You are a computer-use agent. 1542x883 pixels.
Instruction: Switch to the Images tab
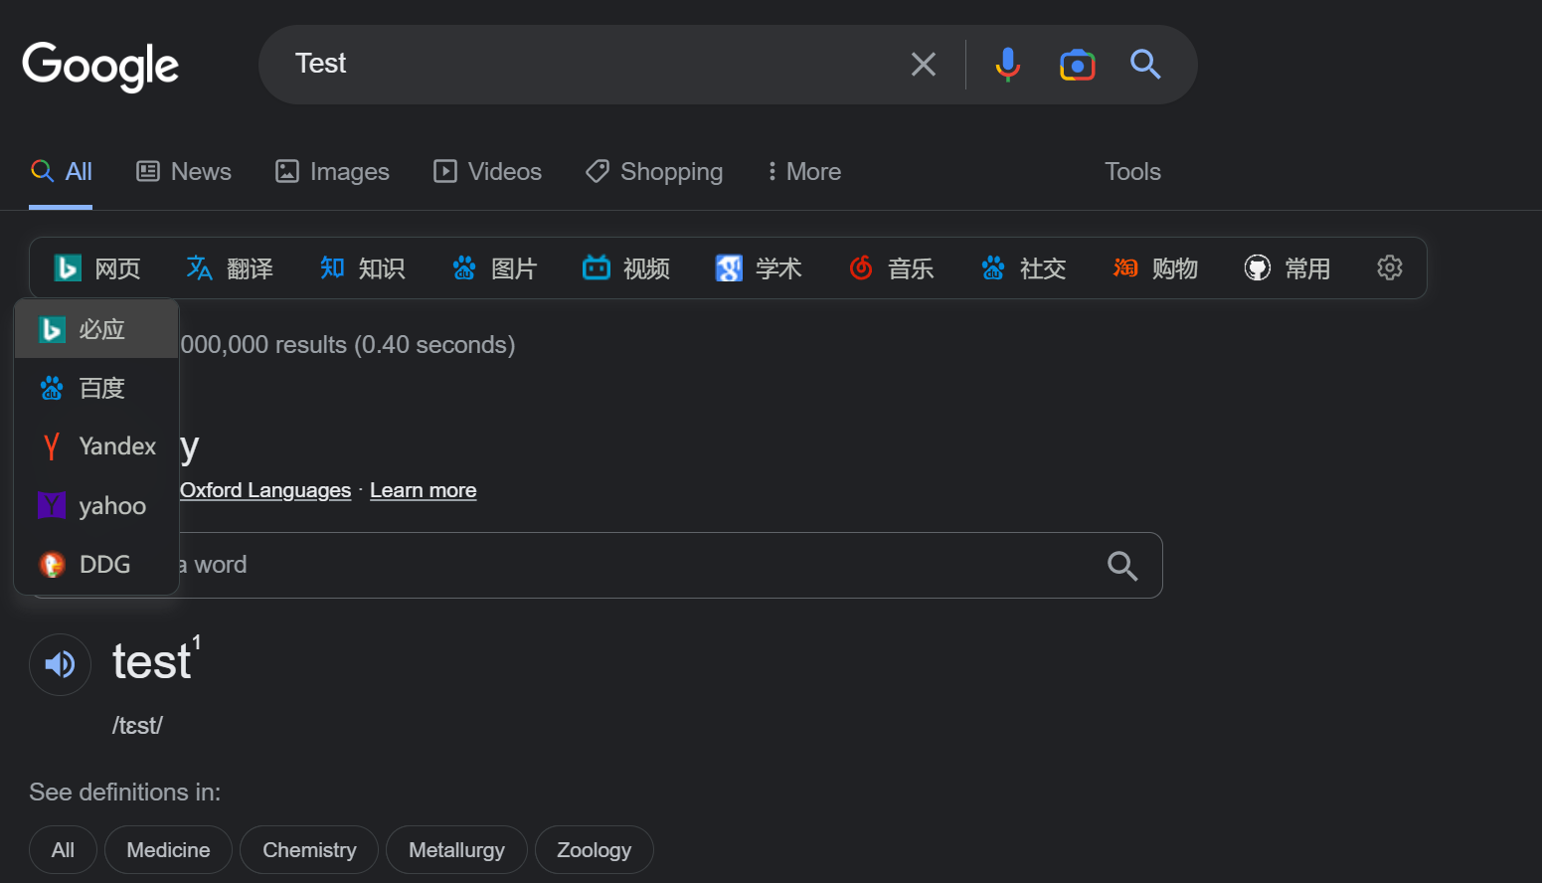pos(332,172)
